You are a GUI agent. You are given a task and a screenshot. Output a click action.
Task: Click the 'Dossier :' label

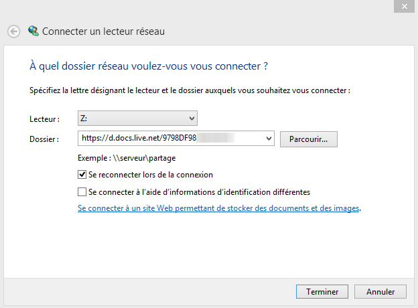[45, 139]
